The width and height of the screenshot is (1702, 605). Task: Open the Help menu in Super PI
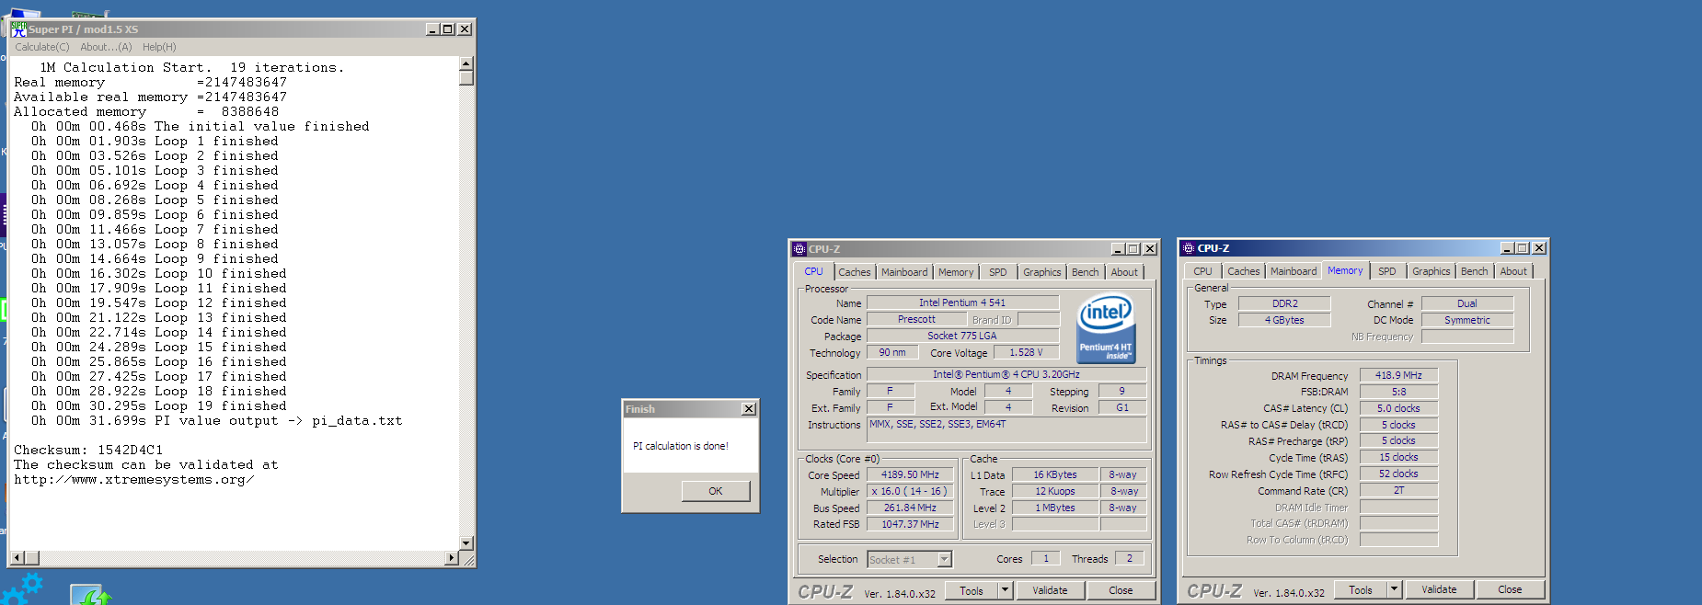point(159,47)
